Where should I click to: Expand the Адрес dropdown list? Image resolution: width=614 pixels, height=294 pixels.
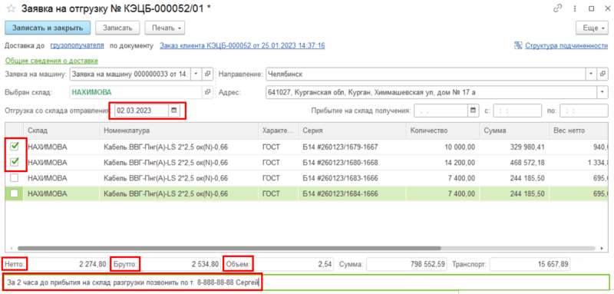point(602,92)
